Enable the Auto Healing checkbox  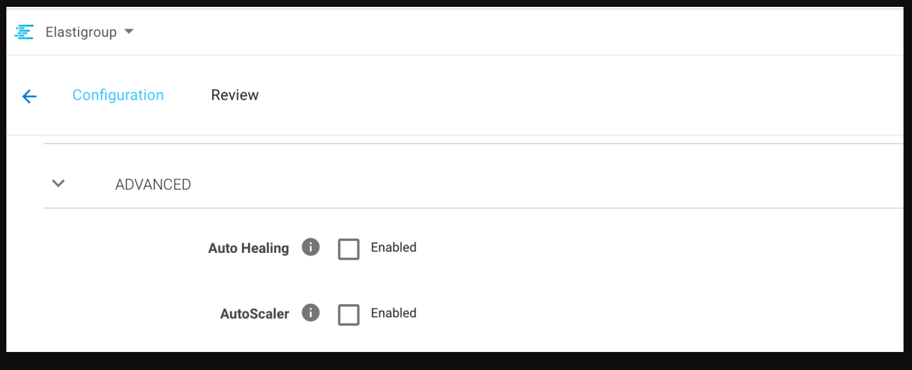(348, 249)
